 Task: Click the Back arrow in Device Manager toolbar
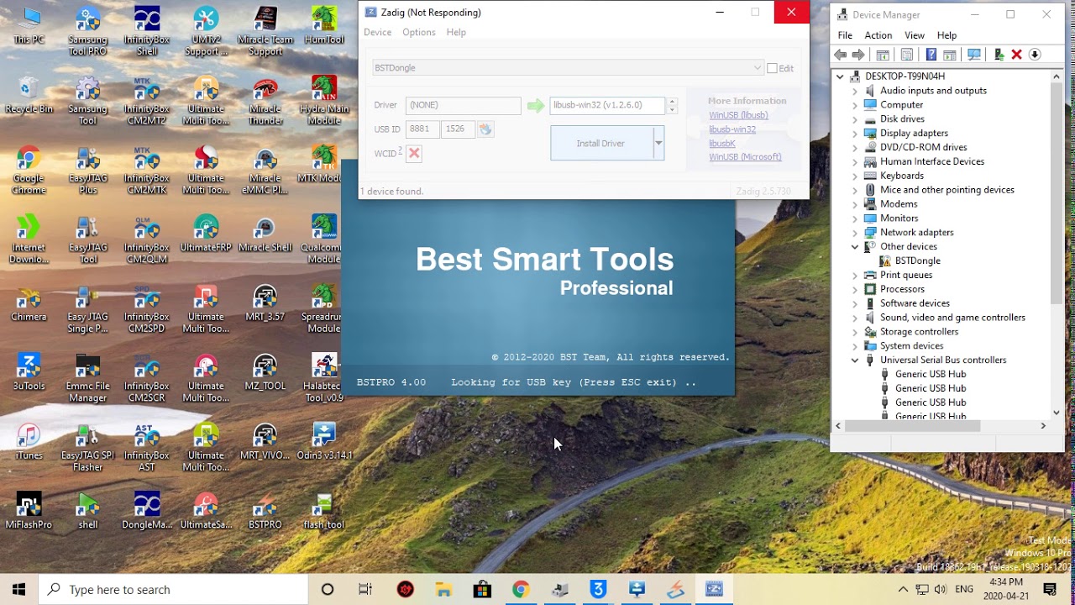tap(840, 55)
